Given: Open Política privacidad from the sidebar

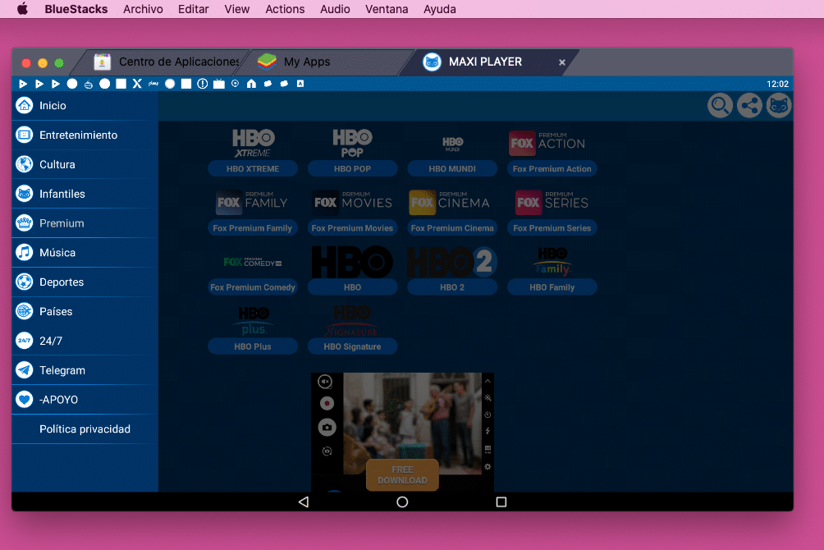Looking at the screenshot, I should 85,429.
